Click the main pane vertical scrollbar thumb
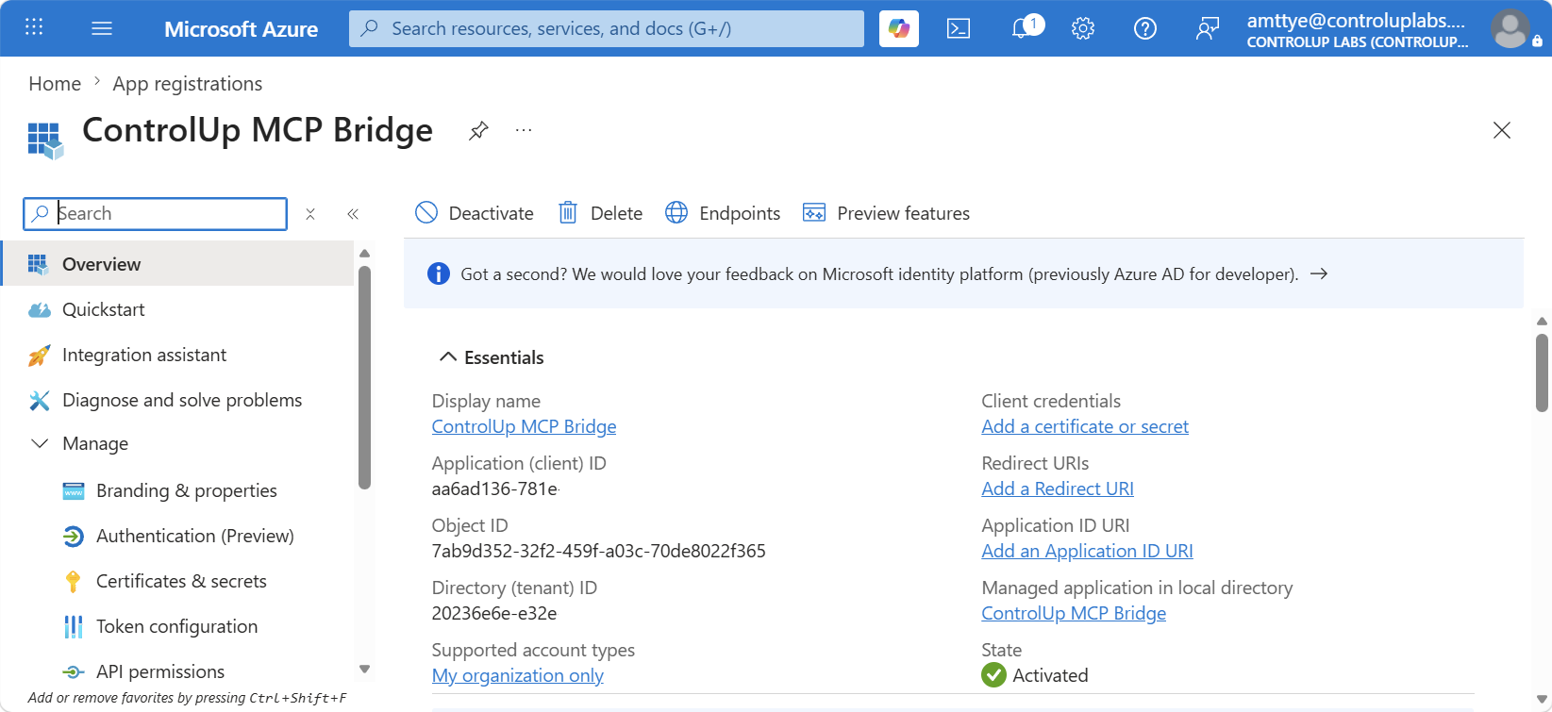 (x=1542, y=373)
